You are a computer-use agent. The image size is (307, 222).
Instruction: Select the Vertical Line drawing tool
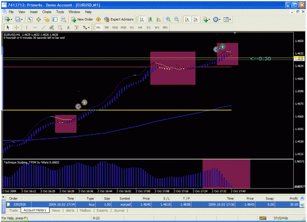pos(27,28)
